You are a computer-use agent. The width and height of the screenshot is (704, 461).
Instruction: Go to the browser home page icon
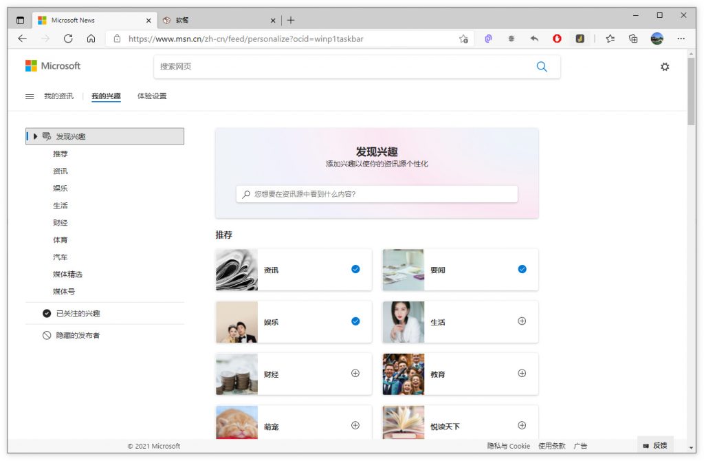click(91, 39)
